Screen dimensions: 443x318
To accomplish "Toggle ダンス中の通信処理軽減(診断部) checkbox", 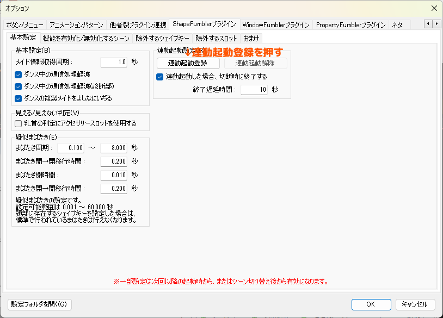I will [x=19, y=86].
